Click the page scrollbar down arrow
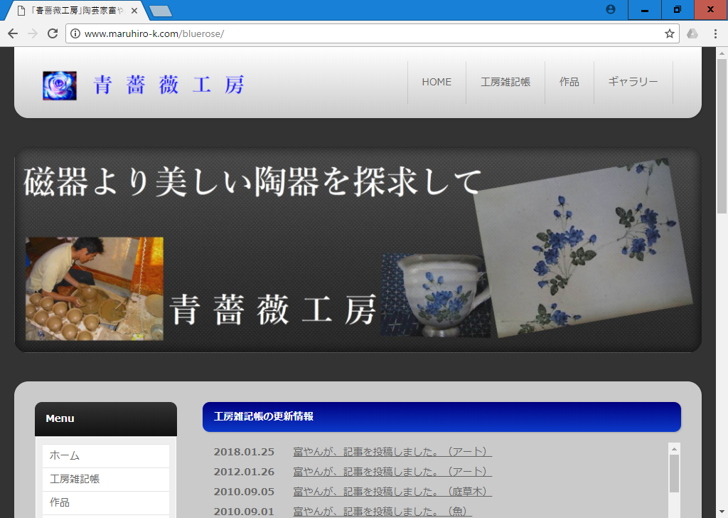Screen dimensions: 728x518 click(721, 512)
